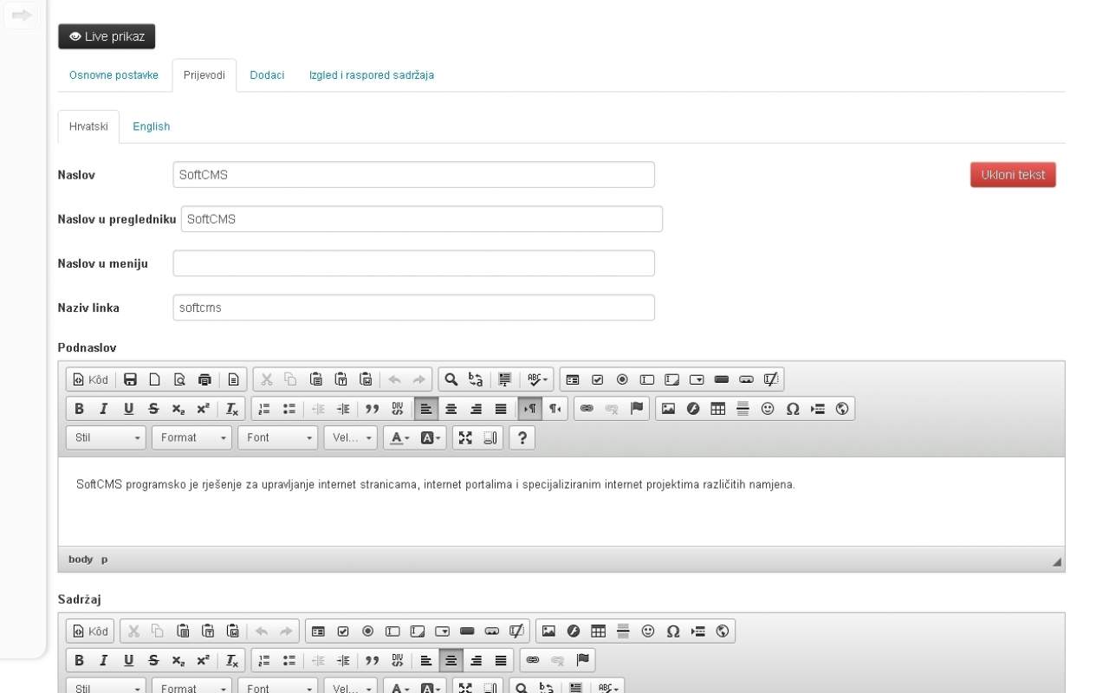The image size is (1109, 693).
Task: Click Select All icon in Podnaslov editor
Action: tap(505, 379)
